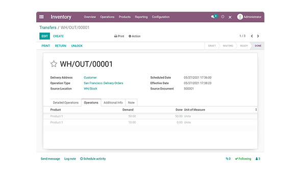Switch to the Additional Info tab

(113, 103)
